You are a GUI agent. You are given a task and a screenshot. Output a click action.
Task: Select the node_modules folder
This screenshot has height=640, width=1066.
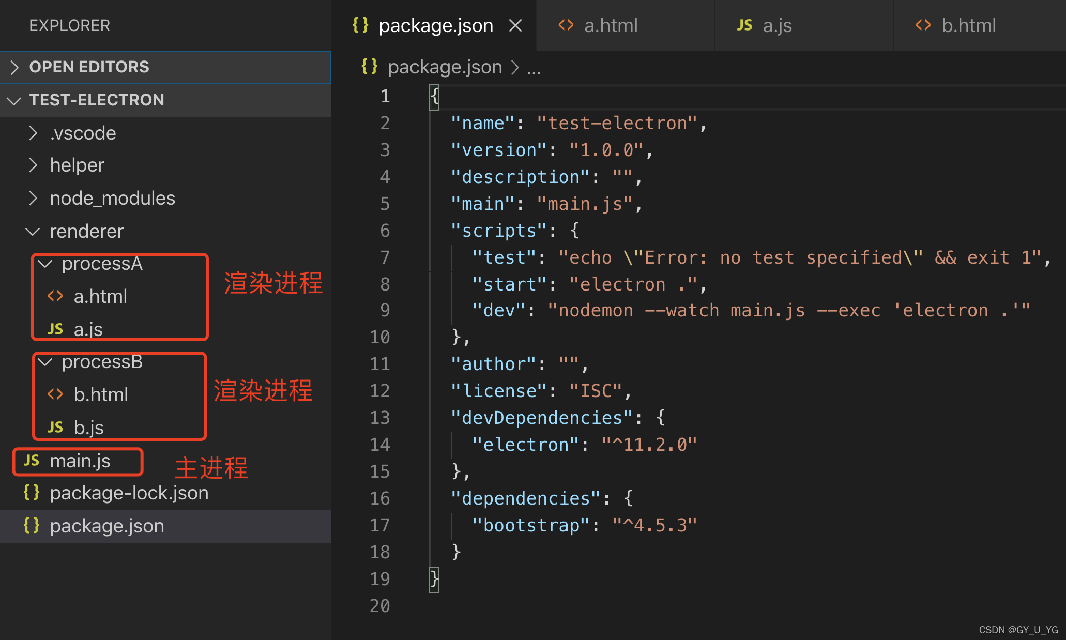point(165,198)
